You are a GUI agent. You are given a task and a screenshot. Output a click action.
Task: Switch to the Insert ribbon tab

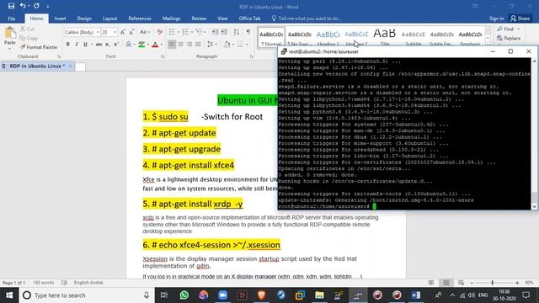point(60,19)
